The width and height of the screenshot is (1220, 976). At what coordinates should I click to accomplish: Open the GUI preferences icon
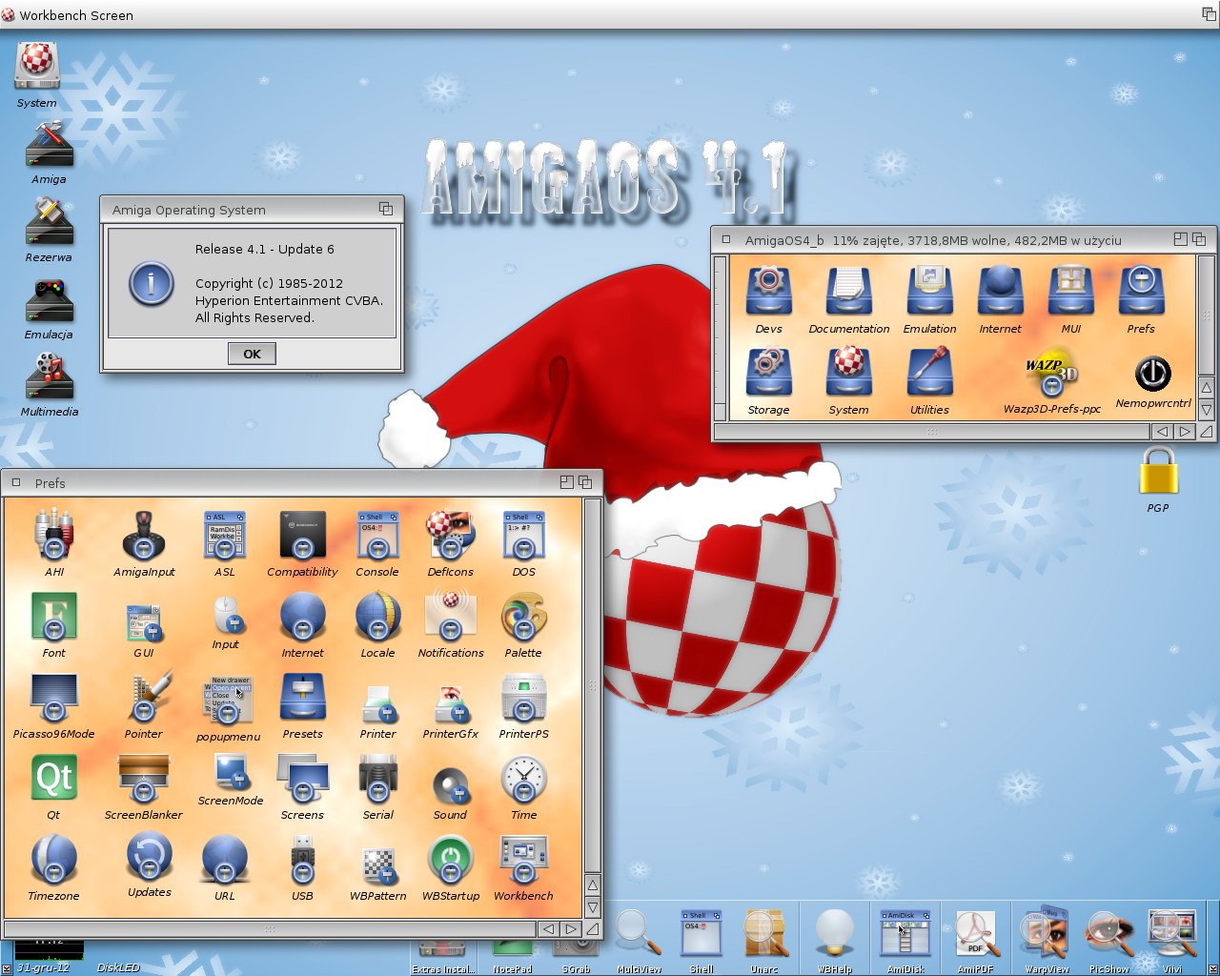pyautogui.click(x=143, y=623)
